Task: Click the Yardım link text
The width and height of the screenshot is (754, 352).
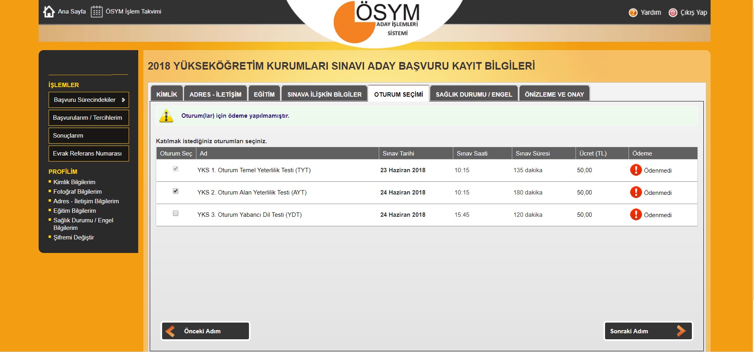Action: tap(651, 13)
